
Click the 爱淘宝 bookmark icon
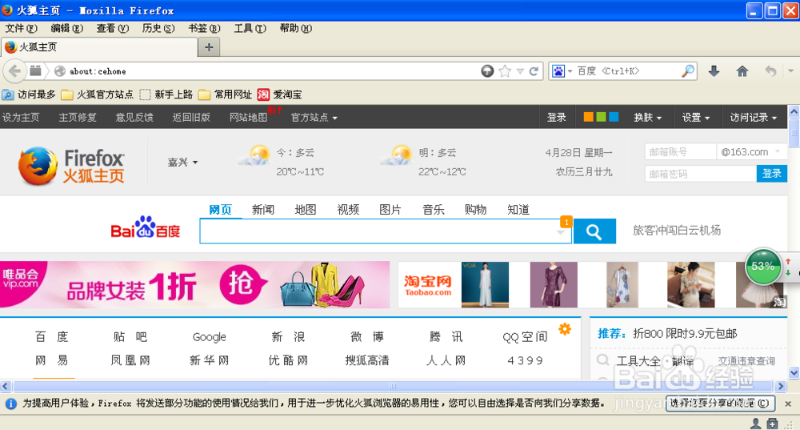click(263, 94)
